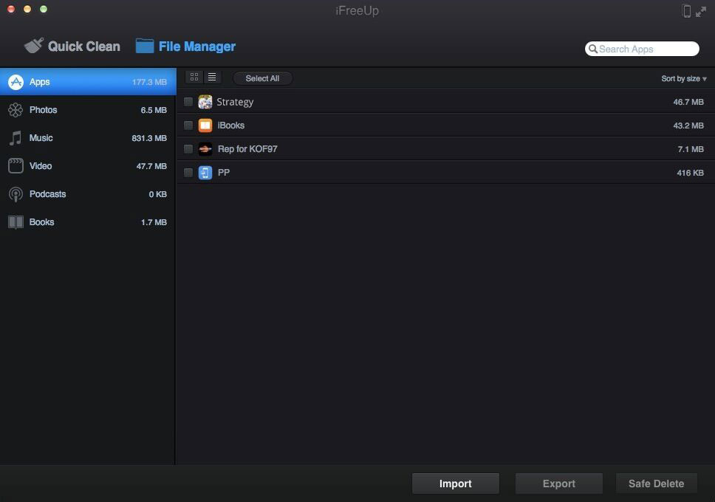Click the 43.2 MB size value

pos(688,125)
